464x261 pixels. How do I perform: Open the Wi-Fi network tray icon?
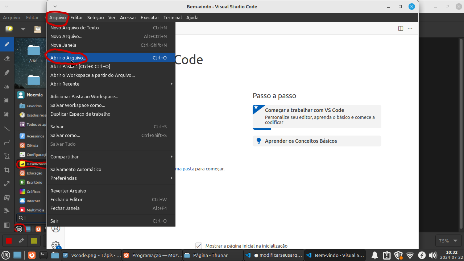click(x=410, y=255)
